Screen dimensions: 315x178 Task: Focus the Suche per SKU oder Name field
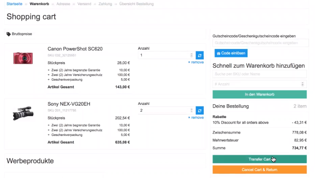point(259,74)
